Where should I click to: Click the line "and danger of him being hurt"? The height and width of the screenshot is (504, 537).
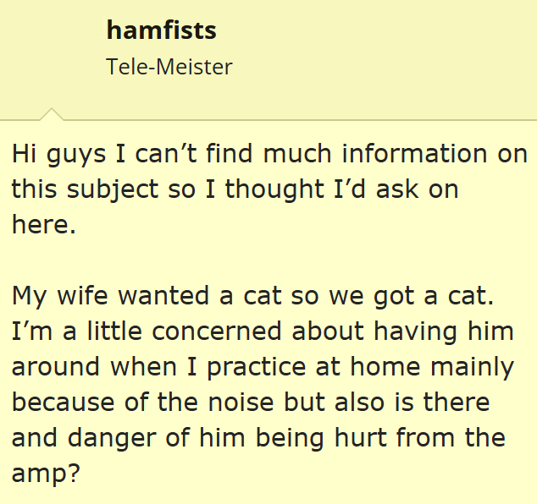[x=258, y=437]
